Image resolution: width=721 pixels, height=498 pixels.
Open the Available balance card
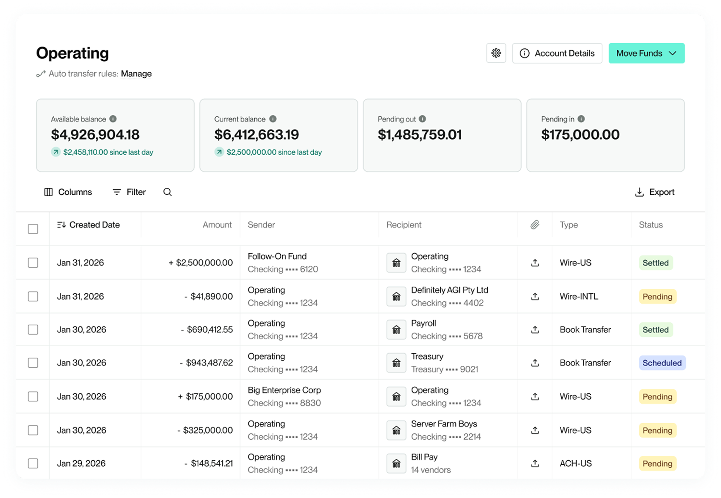pos(115,135)
